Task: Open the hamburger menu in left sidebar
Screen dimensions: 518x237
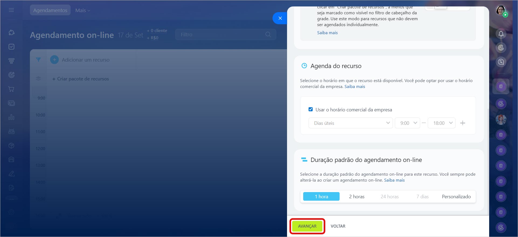Action: (x=11, y=10)
